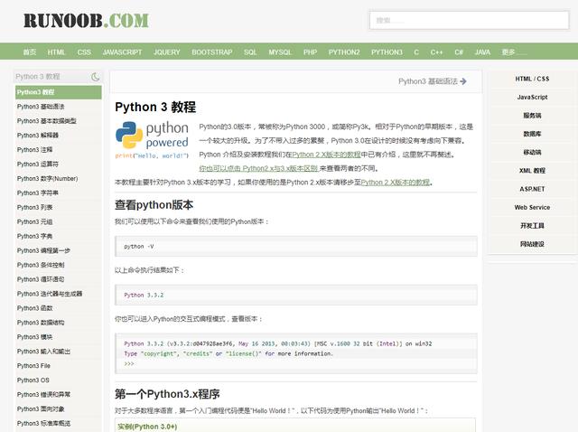The height and width of the screenshot is (432, 578).
Task: Open PYTHON2 in the navigation bar
Action: (x=344, y=52)
